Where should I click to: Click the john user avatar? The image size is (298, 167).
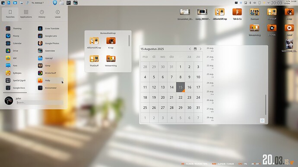click(9, 101)
